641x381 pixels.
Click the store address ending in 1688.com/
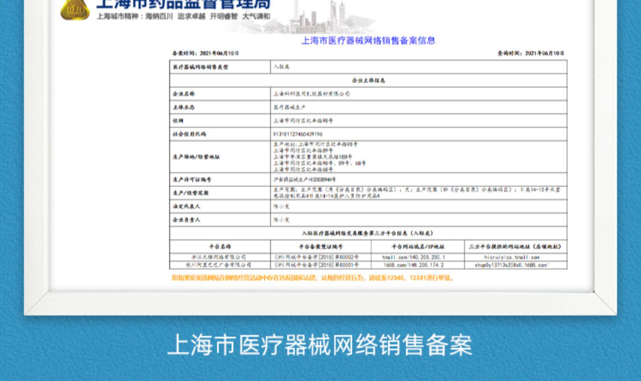pos(512,265)
